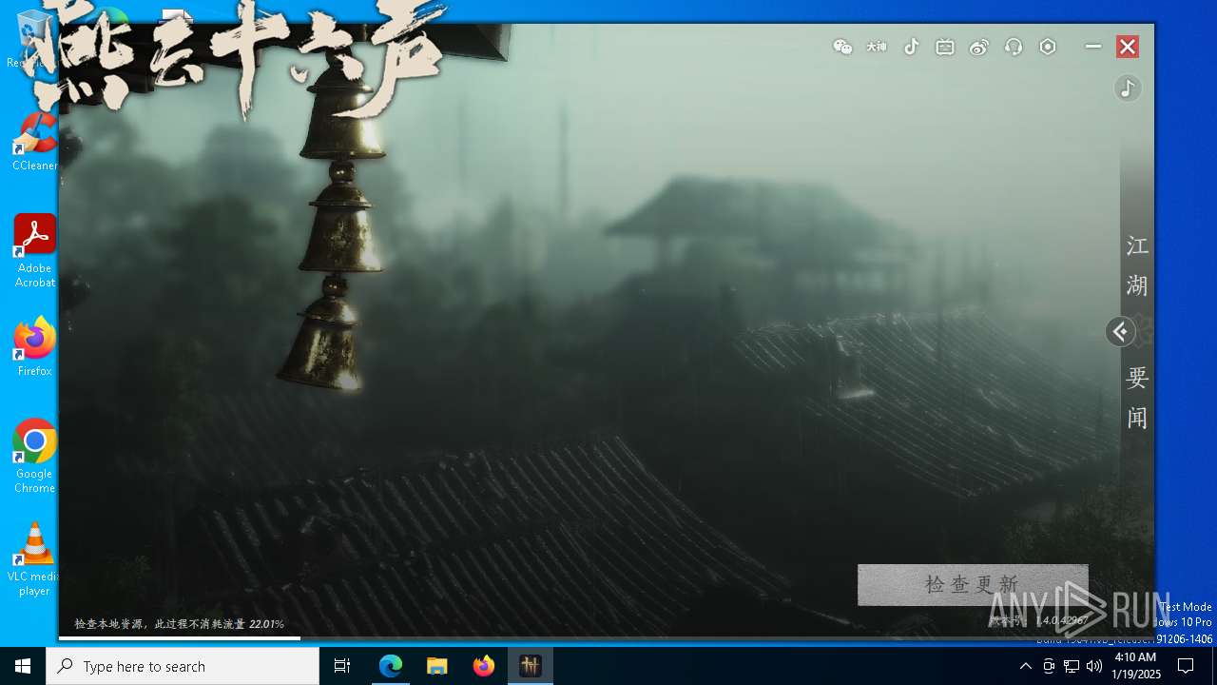Open VLC media player desktop shortcut
This screenshot has width=1217, height=685.
pos(35,559)
